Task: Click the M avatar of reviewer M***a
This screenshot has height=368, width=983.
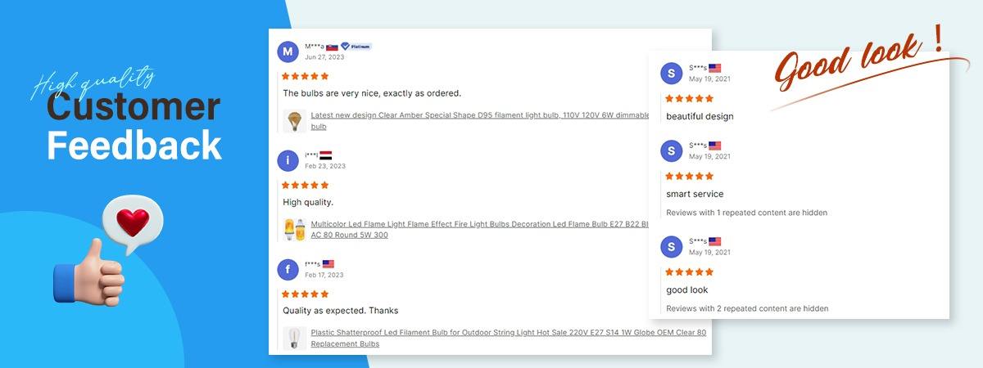Action: click(288, 52)
